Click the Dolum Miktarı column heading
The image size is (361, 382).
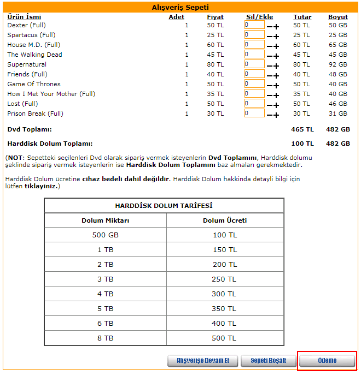[105, 220]
